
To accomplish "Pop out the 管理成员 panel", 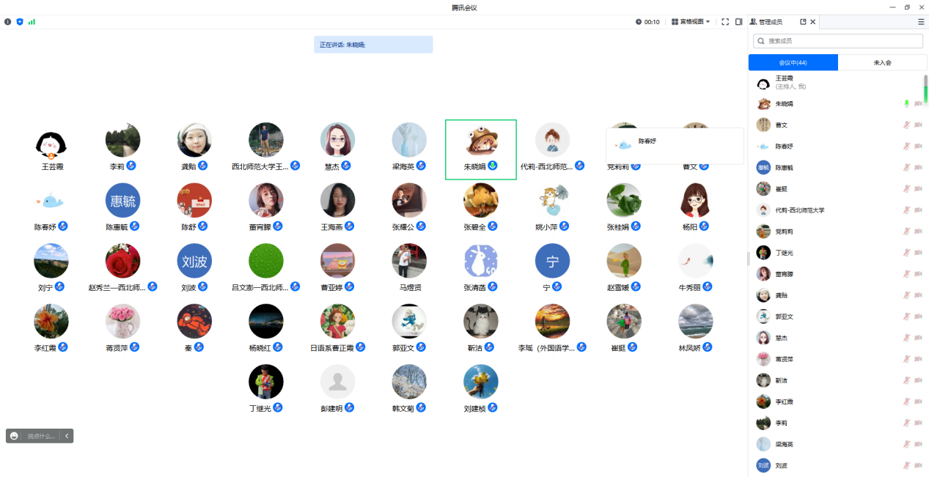I will [803, 22].
